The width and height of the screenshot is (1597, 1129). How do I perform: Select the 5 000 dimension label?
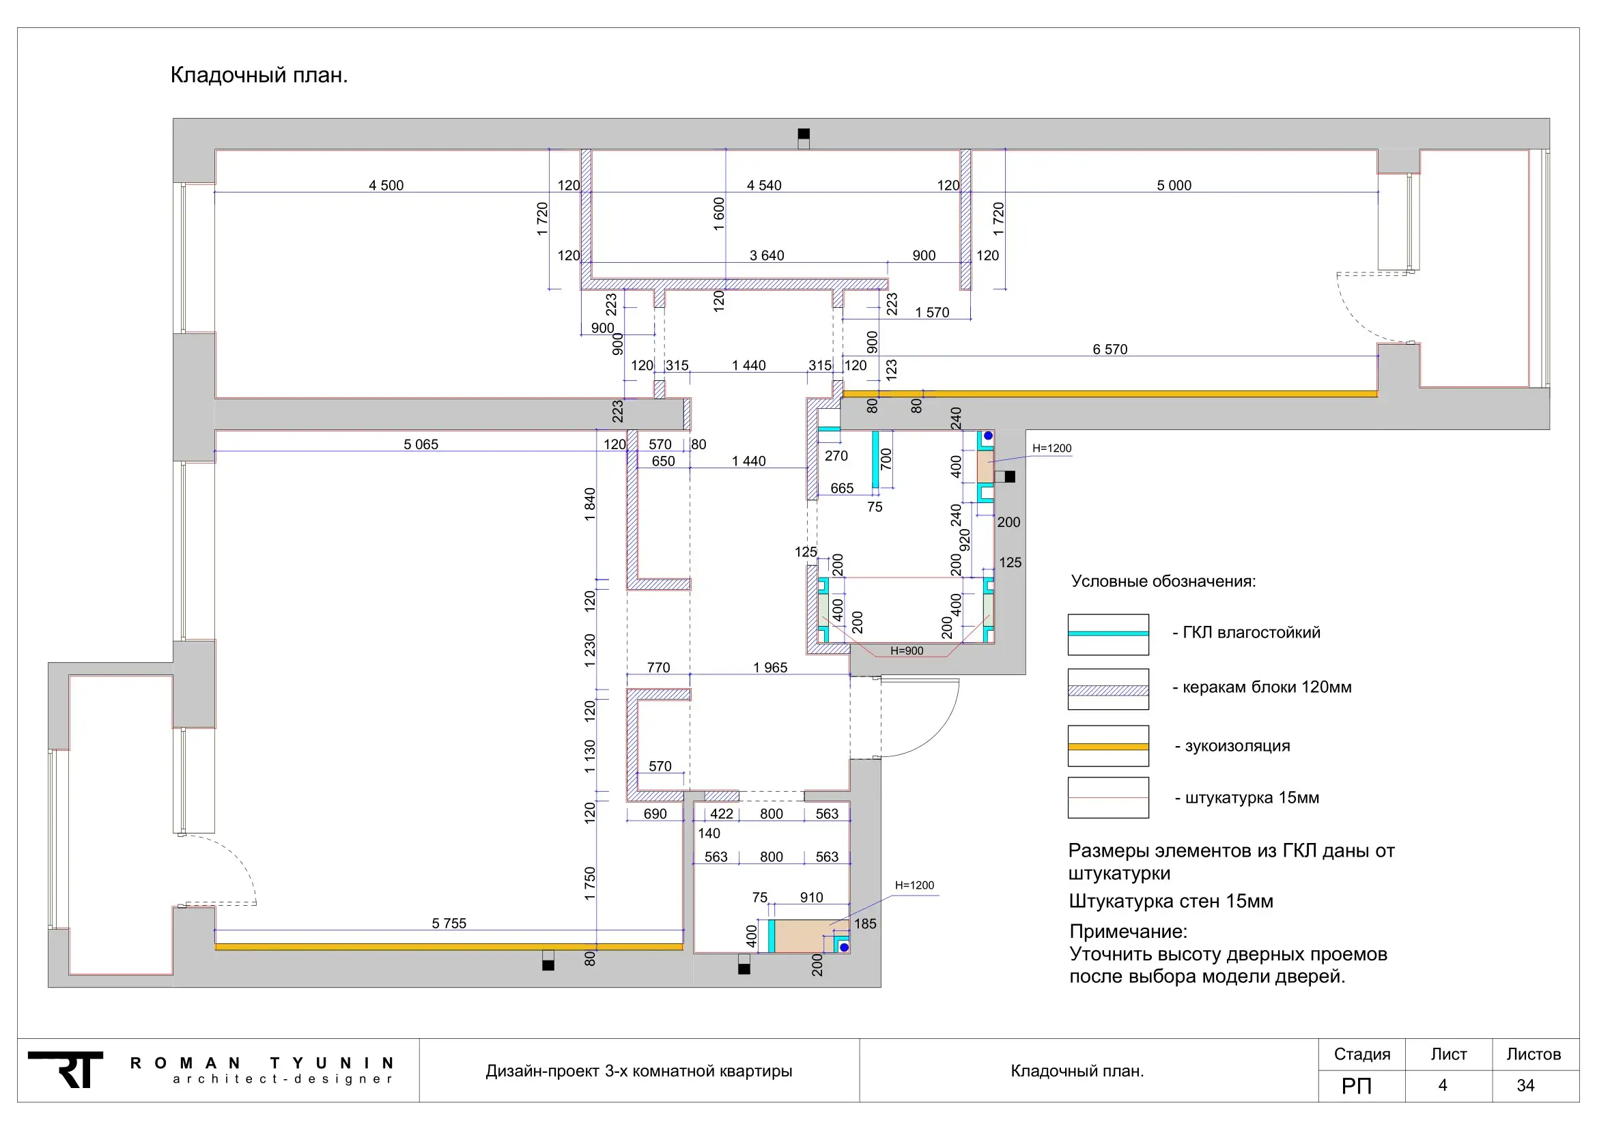tap(1174, 185)
